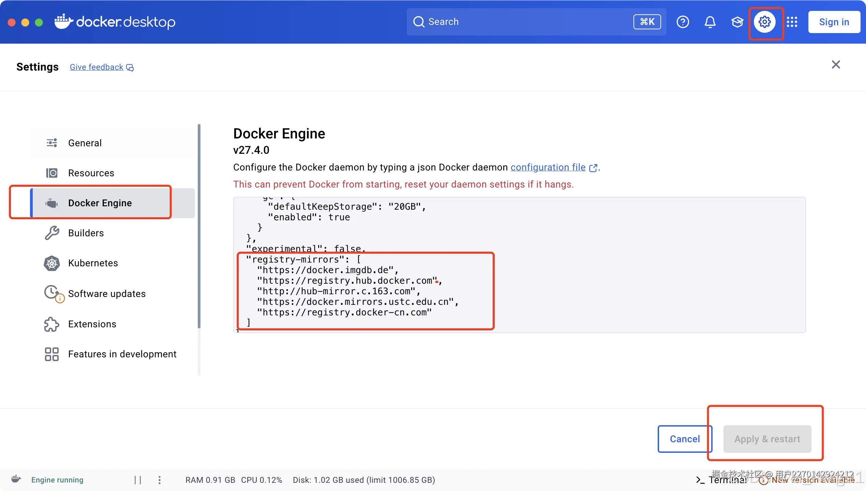This screenshot has height=491, width=866.
Task: Open the apps grid menu icon
Action: pyautogui.click(x=792, y=22)
